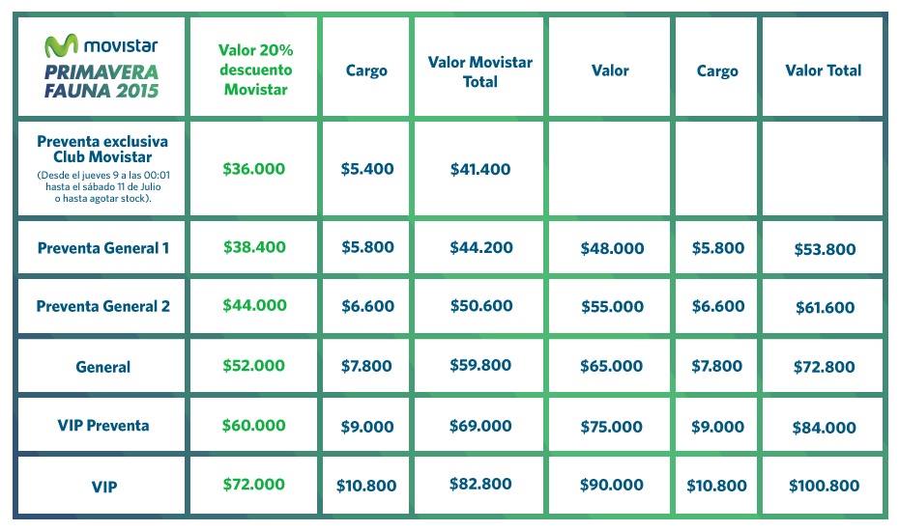
Task: Click the $72.800 total value cell
Action: [825, 367]
